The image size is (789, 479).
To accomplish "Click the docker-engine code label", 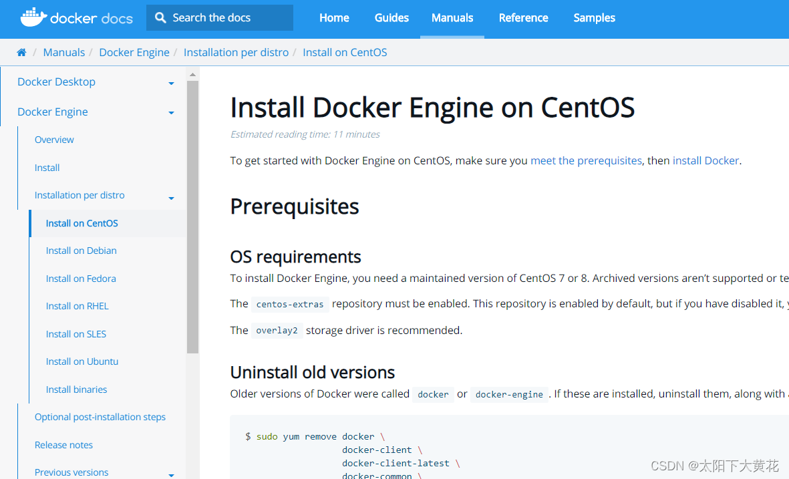I will 509,394.
